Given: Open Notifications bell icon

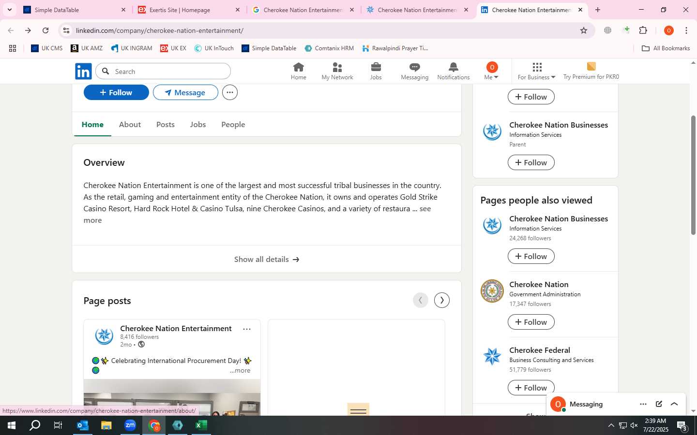Looking at the screenshot, I should (453, 71).
